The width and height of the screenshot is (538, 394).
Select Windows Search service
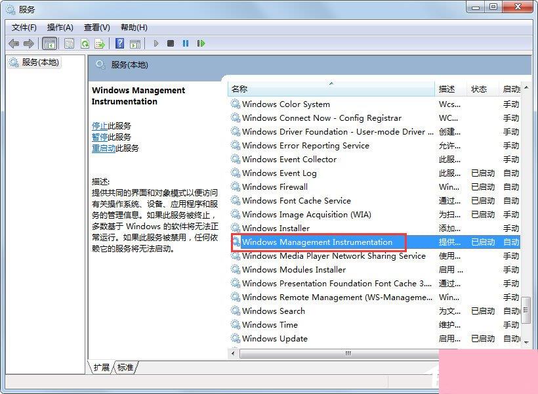point(374,311)
